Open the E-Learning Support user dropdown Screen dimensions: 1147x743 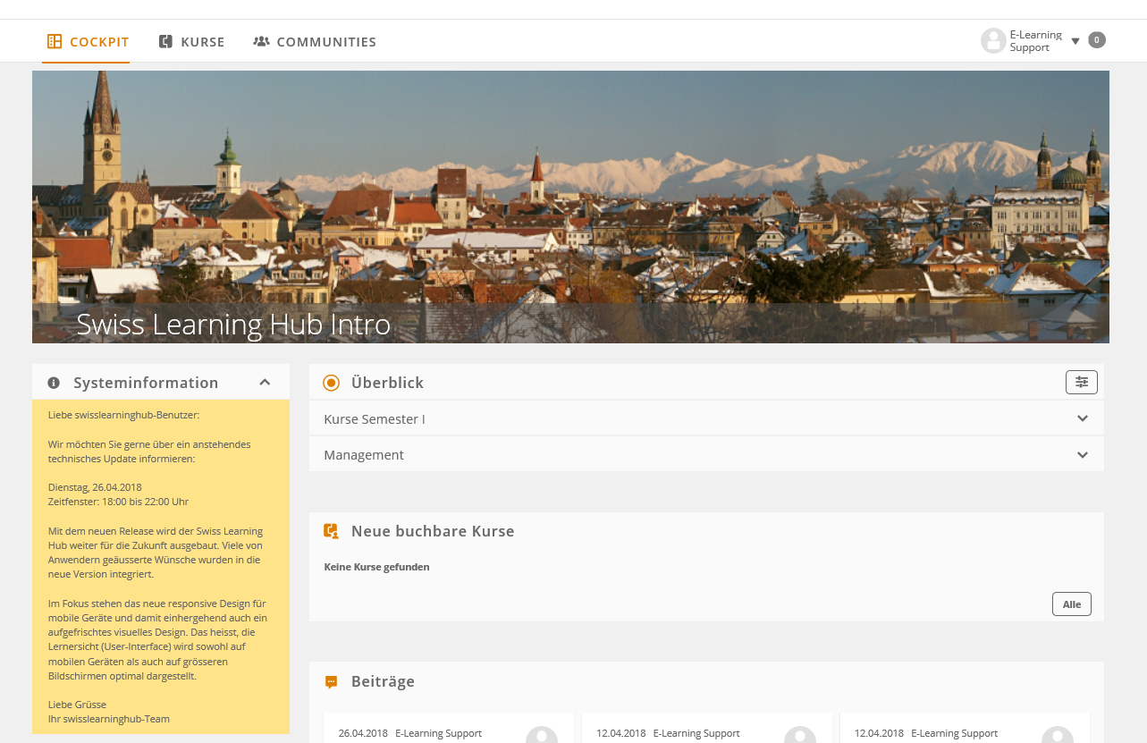1075,41
